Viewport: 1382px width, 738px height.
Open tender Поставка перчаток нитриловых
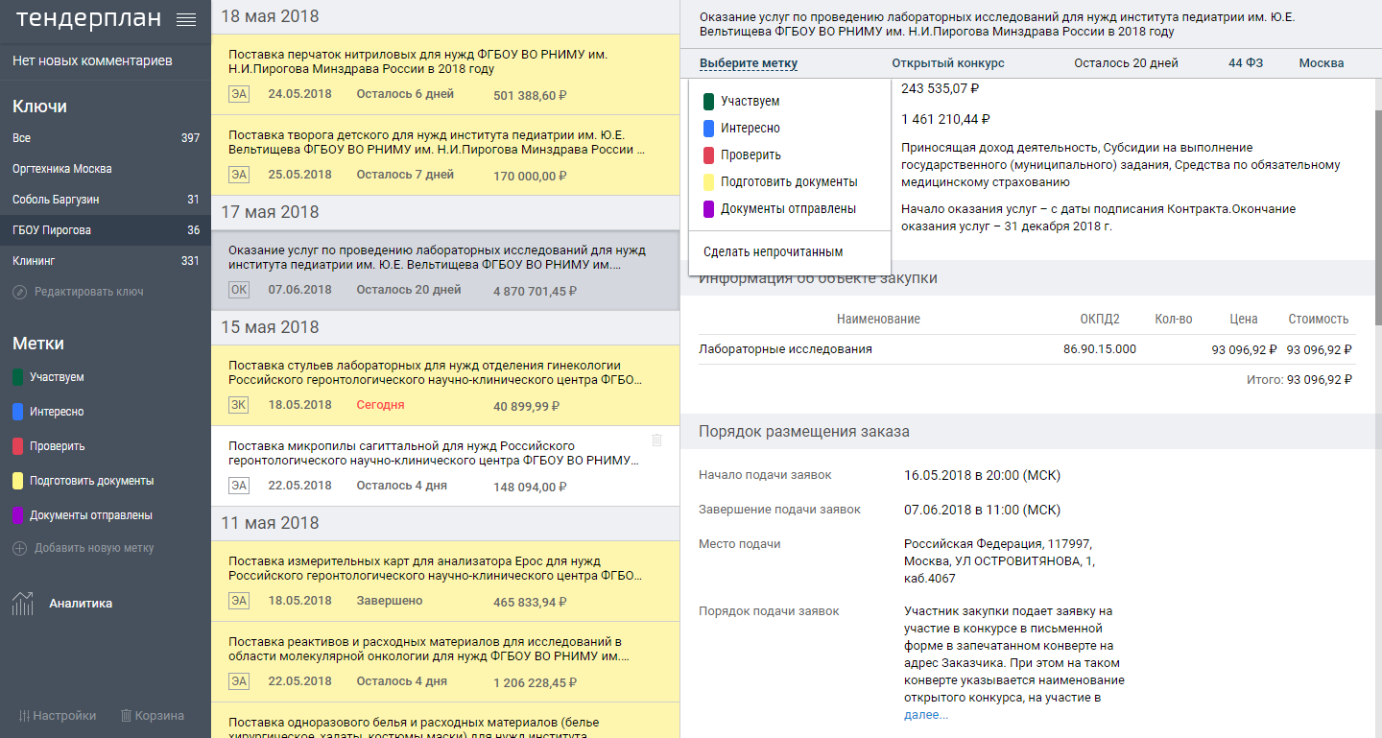pyautogui.click(x=445, y=75)
